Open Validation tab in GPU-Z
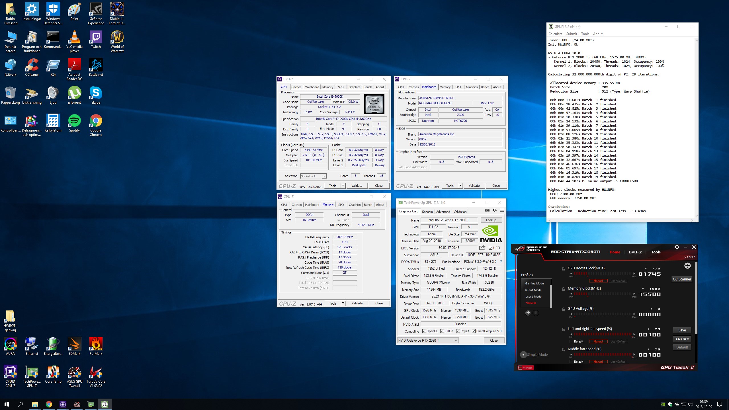This screenshot has height=410, width=729. pos(460,212)
